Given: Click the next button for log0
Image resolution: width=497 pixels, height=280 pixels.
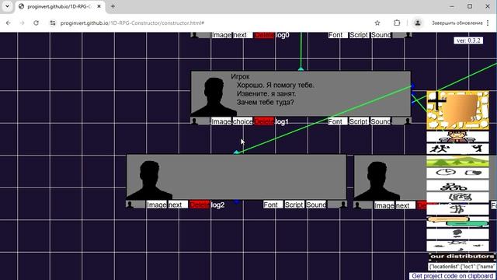Looking at the screenshot, I should pos(243,35).
